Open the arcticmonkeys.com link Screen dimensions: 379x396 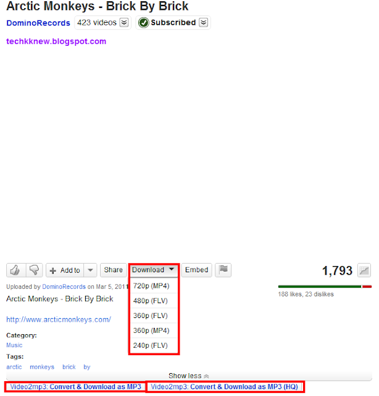(59, 320)
